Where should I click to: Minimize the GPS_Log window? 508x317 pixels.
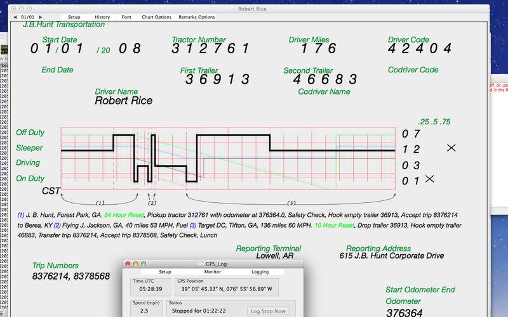136,264
